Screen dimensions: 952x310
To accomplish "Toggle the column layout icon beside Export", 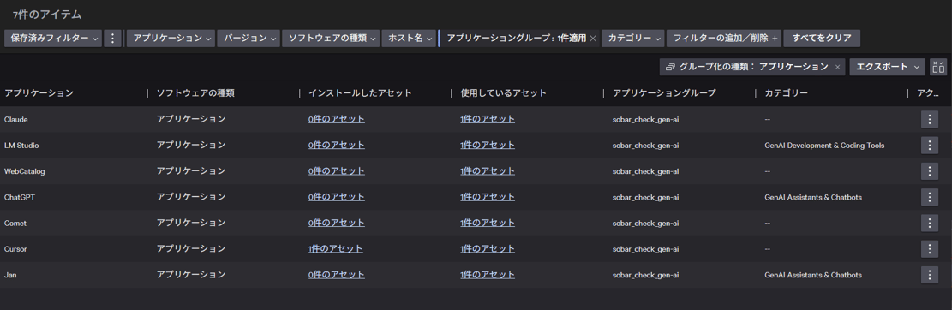I will click(x=938, y=67).
